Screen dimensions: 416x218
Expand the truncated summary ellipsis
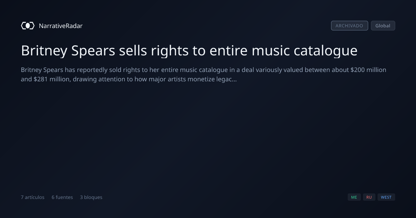235,79
